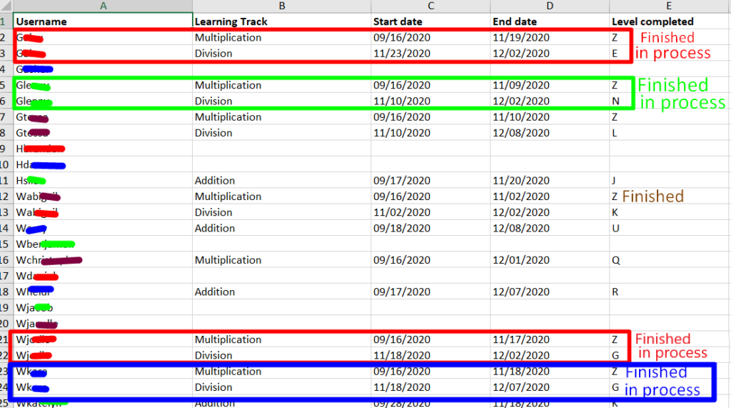Select Multiplication cell in row 16
The width and height of the screenshot is (731, 408).
click(x=281, y=259)
